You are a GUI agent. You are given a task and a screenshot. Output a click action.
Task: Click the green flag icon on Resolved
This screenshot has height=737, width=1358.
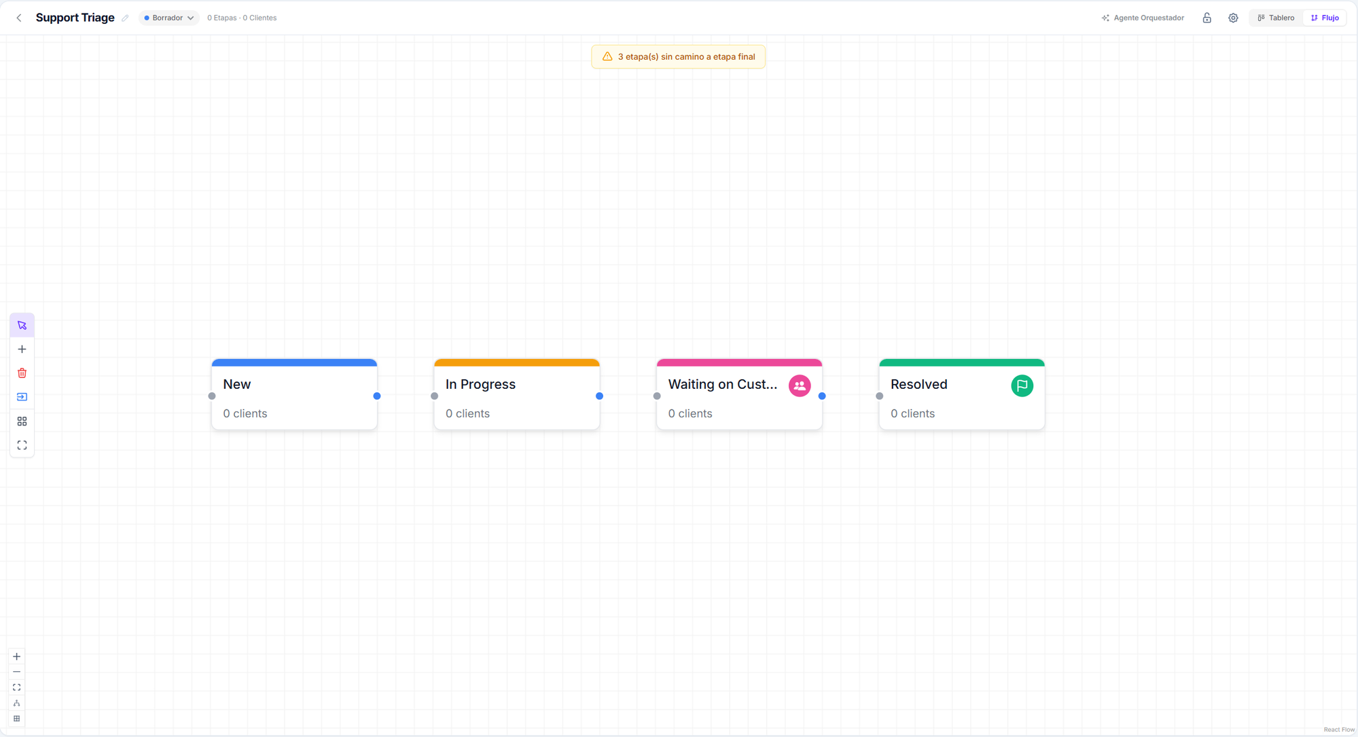tap(1022, 385)
